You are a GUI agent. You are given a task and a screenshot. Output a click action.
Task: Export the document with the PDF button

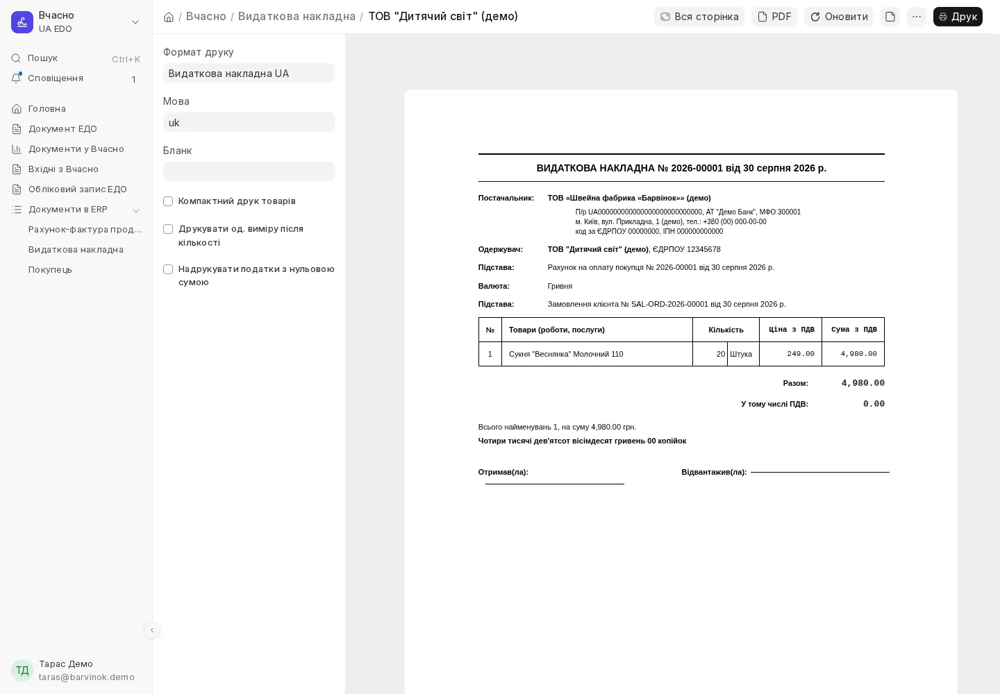[x=774, y=17]
